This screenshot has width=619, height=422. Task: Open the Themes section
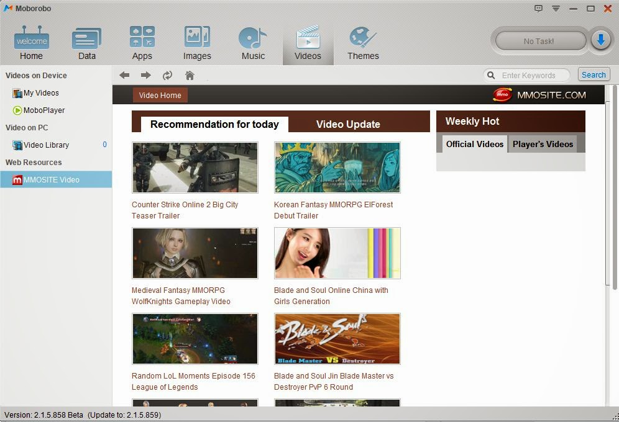(363, 43)
